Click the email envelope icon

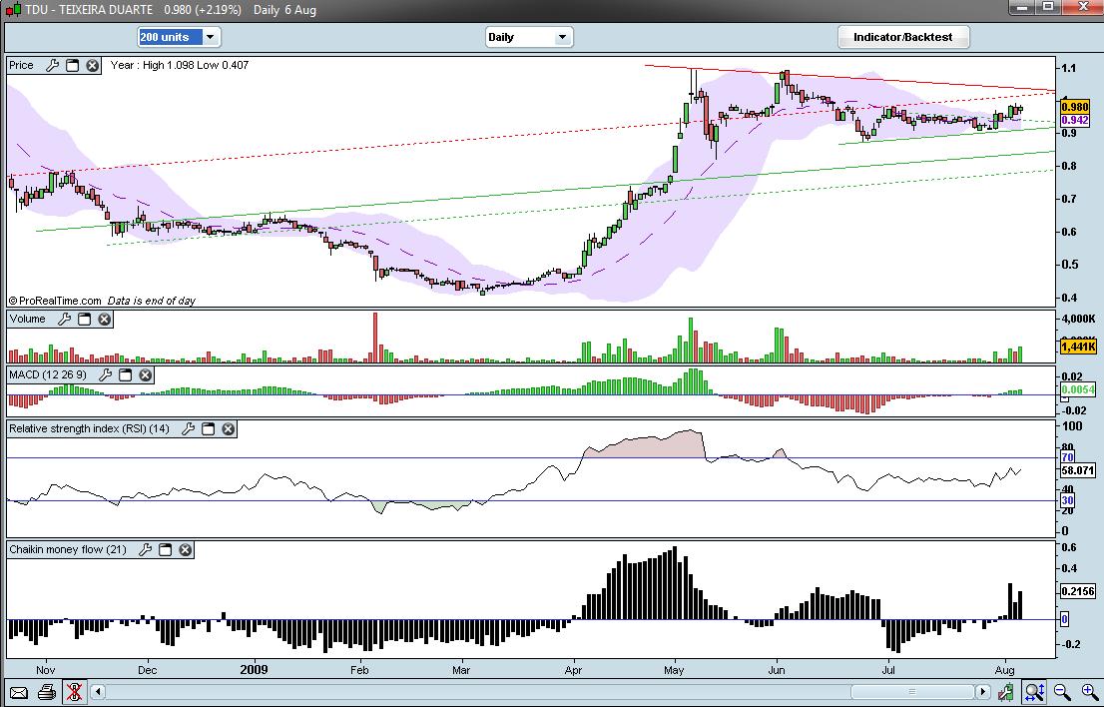(x=18, y=692)
